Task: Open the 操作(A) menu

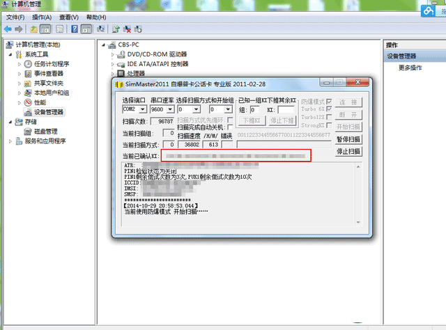Action: point(42,17)
